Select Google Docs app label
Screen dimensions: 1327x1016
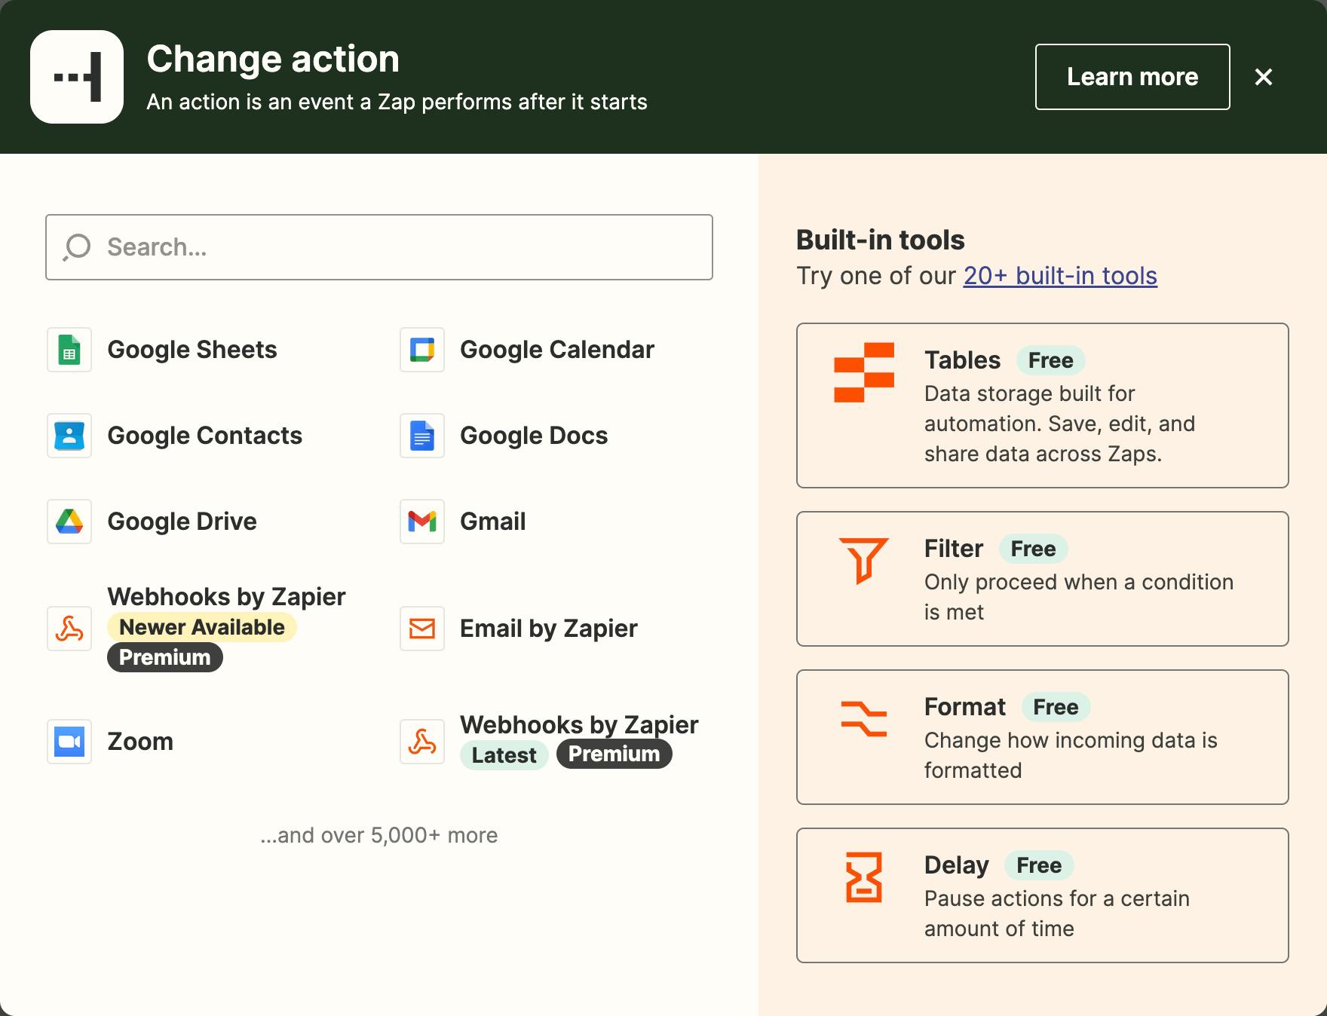coord(534,436)
